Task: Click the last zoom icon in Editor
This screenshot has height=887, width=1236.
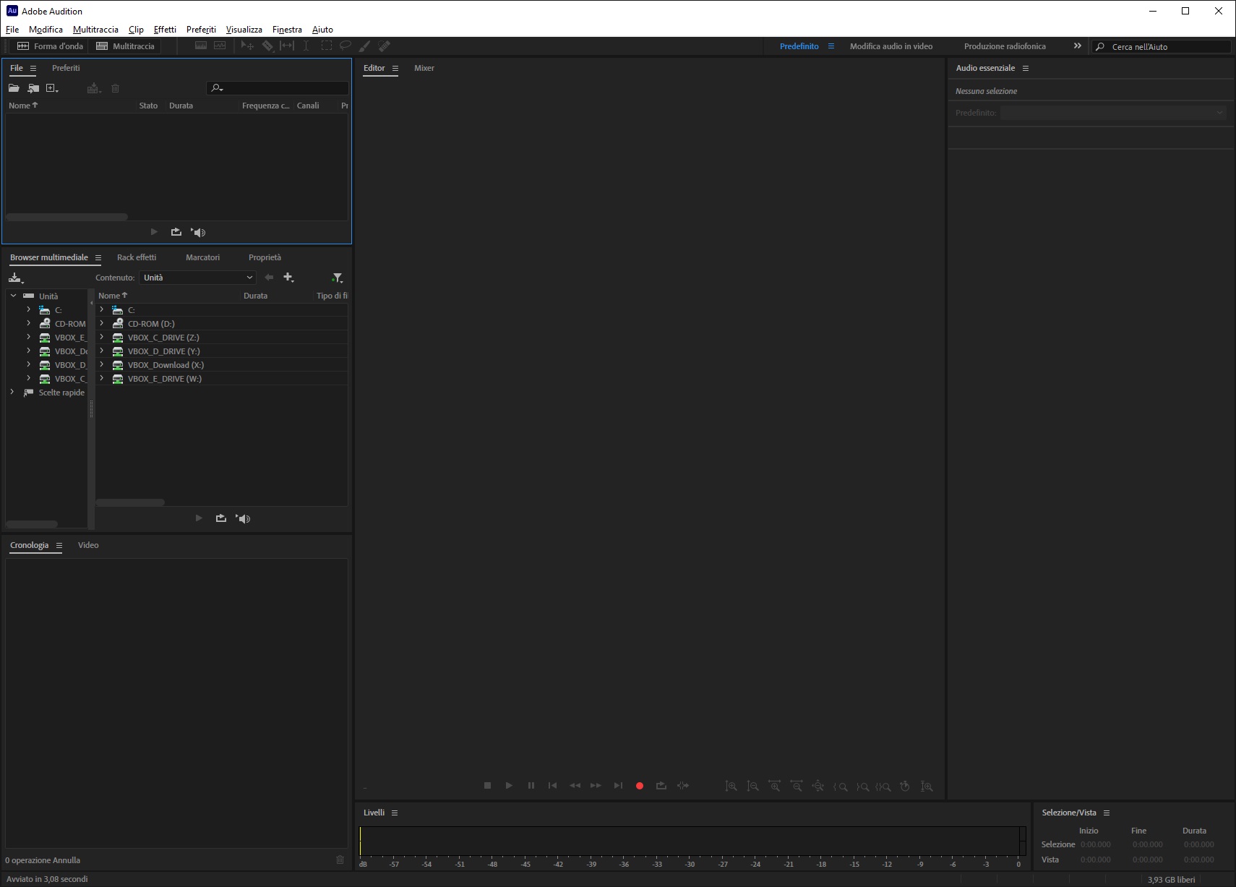Action: point(927,786)
